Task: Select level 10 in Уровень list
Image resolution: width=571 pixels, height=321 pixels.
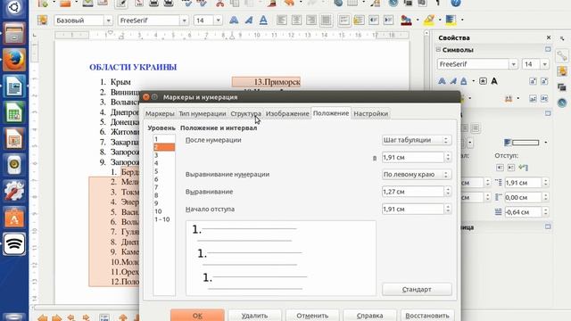Action: (164, 211)
